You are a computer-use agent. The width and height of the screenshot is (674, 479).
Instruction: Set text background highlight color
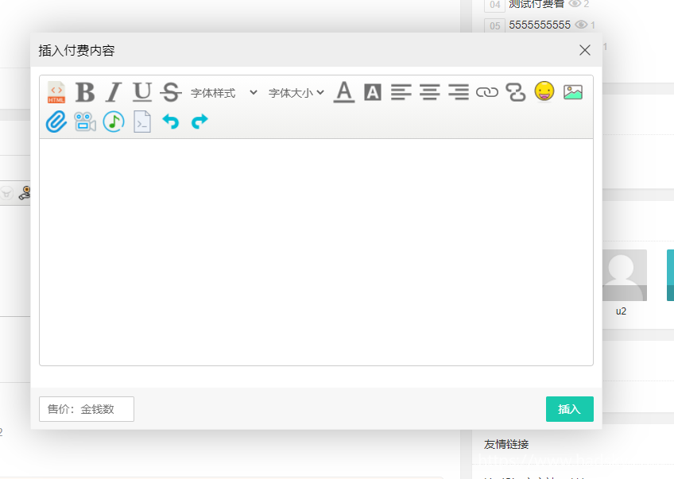coord(373,93)
